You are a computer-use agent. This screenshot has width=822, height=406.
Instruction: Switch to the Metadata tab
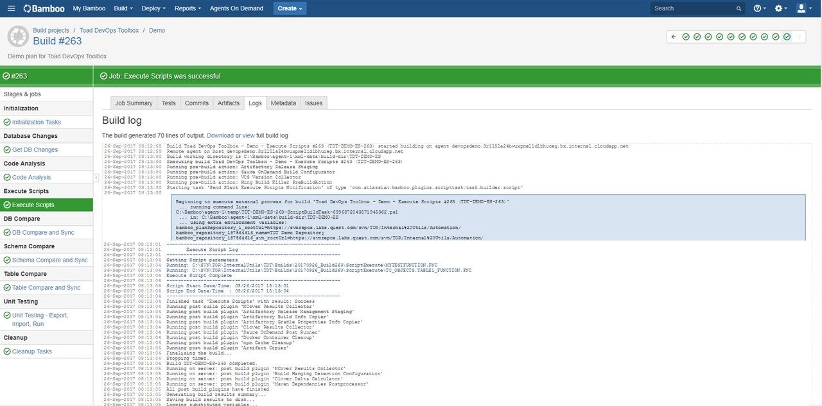click(x=283, y=103)
